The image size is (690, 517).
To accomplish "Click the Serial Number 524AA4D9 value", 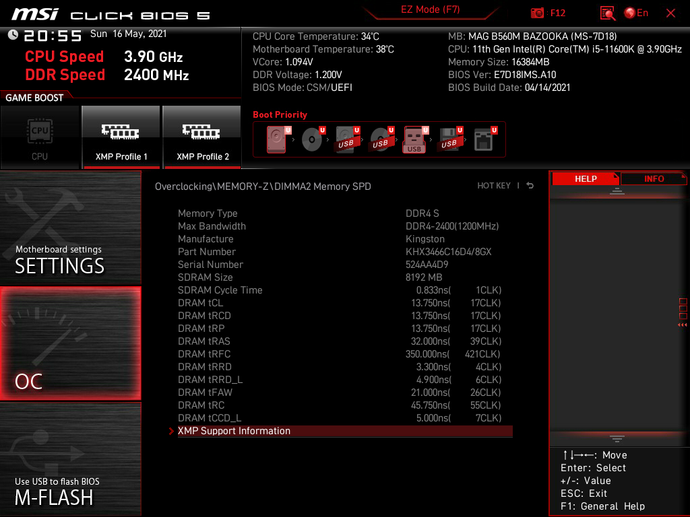I will tap(427, 265).
